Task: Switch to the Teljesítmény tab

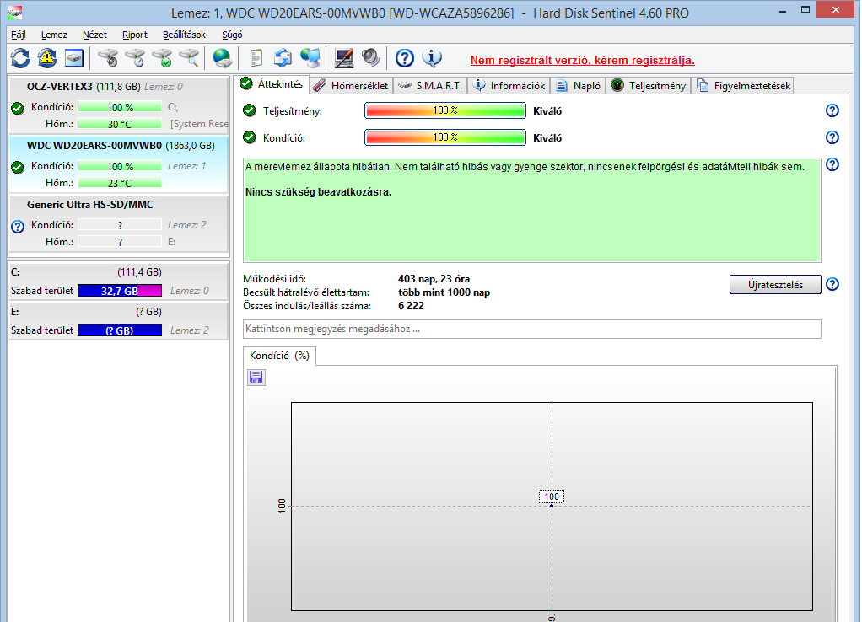Action: coord(648,86)
